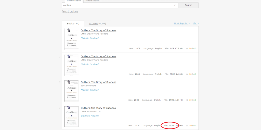The height and width of the screenshot is (130, 261).
Task: Click the star icon on the MOBI result
Action: coord(187,125)
